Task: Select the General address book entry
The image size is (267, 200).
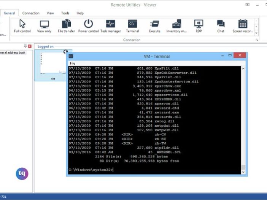Action: coord(13,52)
